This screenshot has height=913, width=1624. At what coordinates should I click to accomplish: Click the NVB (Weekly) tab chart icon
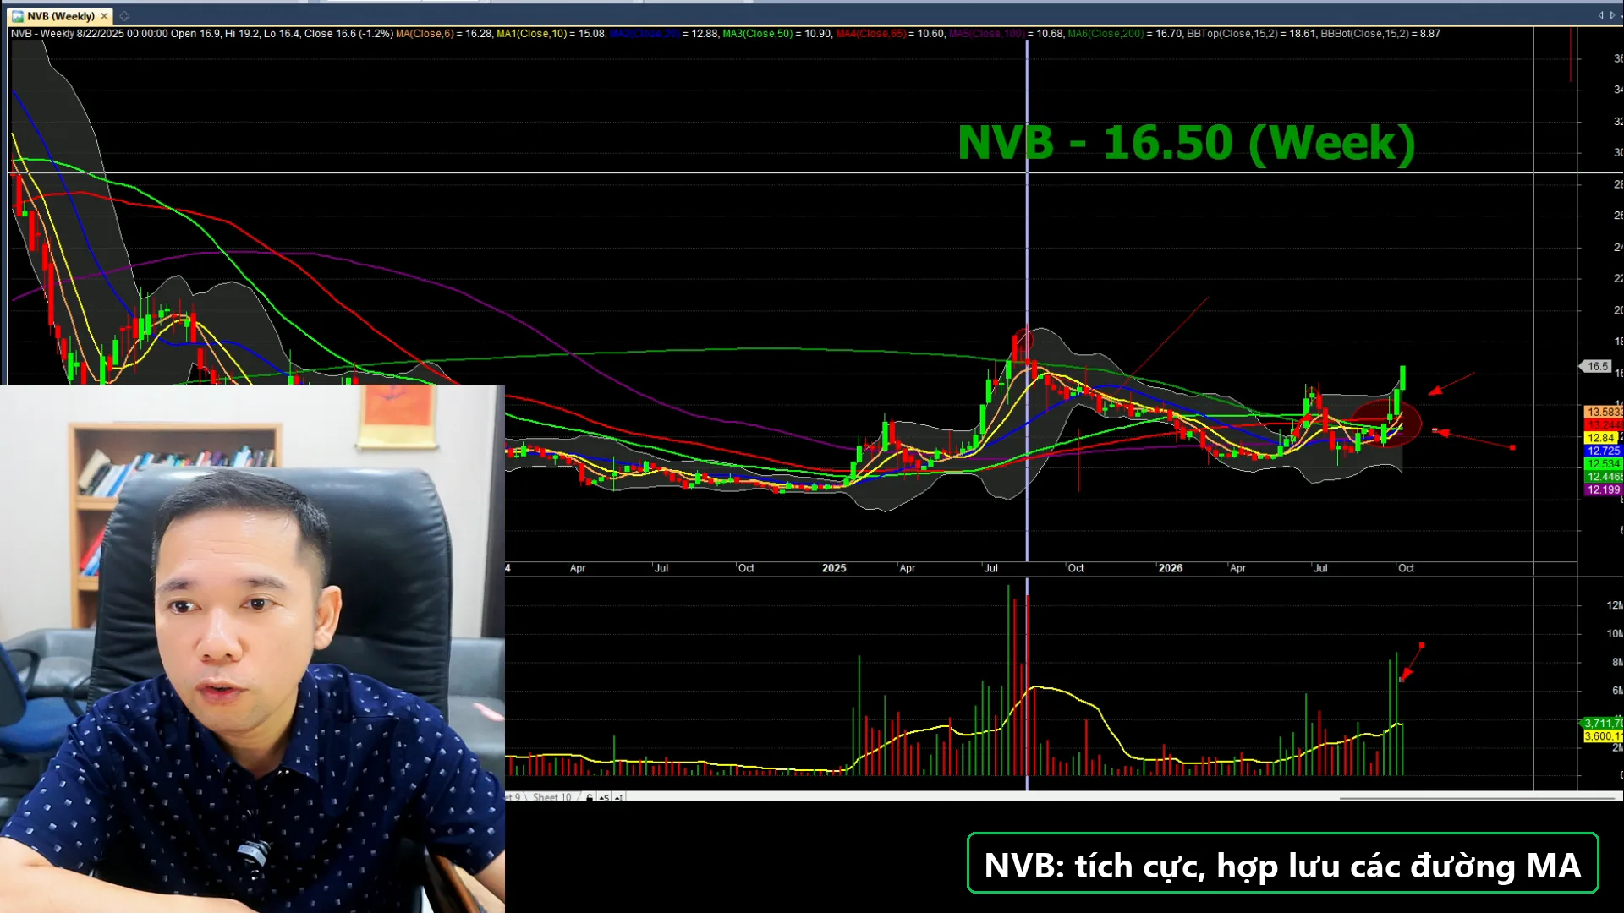coord(17,16)
